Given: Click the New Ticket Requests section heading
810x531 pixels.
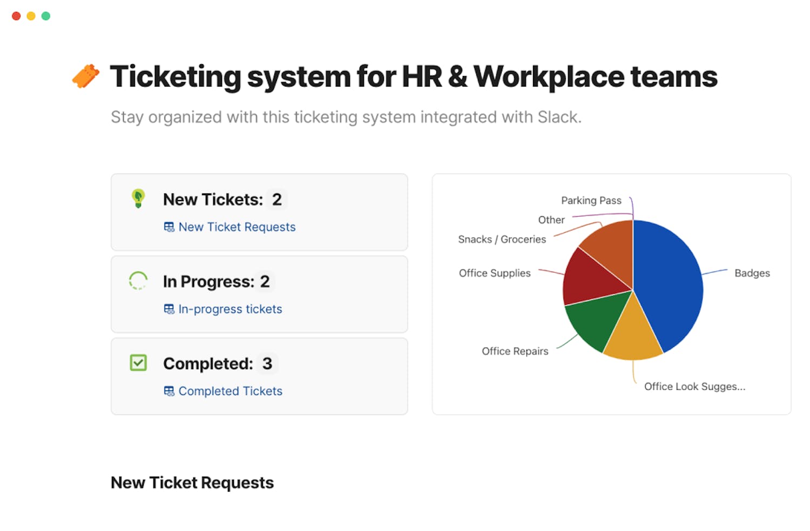Looking at the screenshot, I should pos(192,482).
